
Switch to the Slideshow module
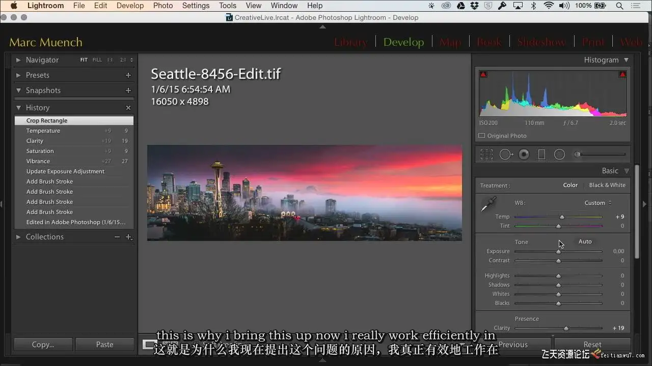click(x=541, y=42)
